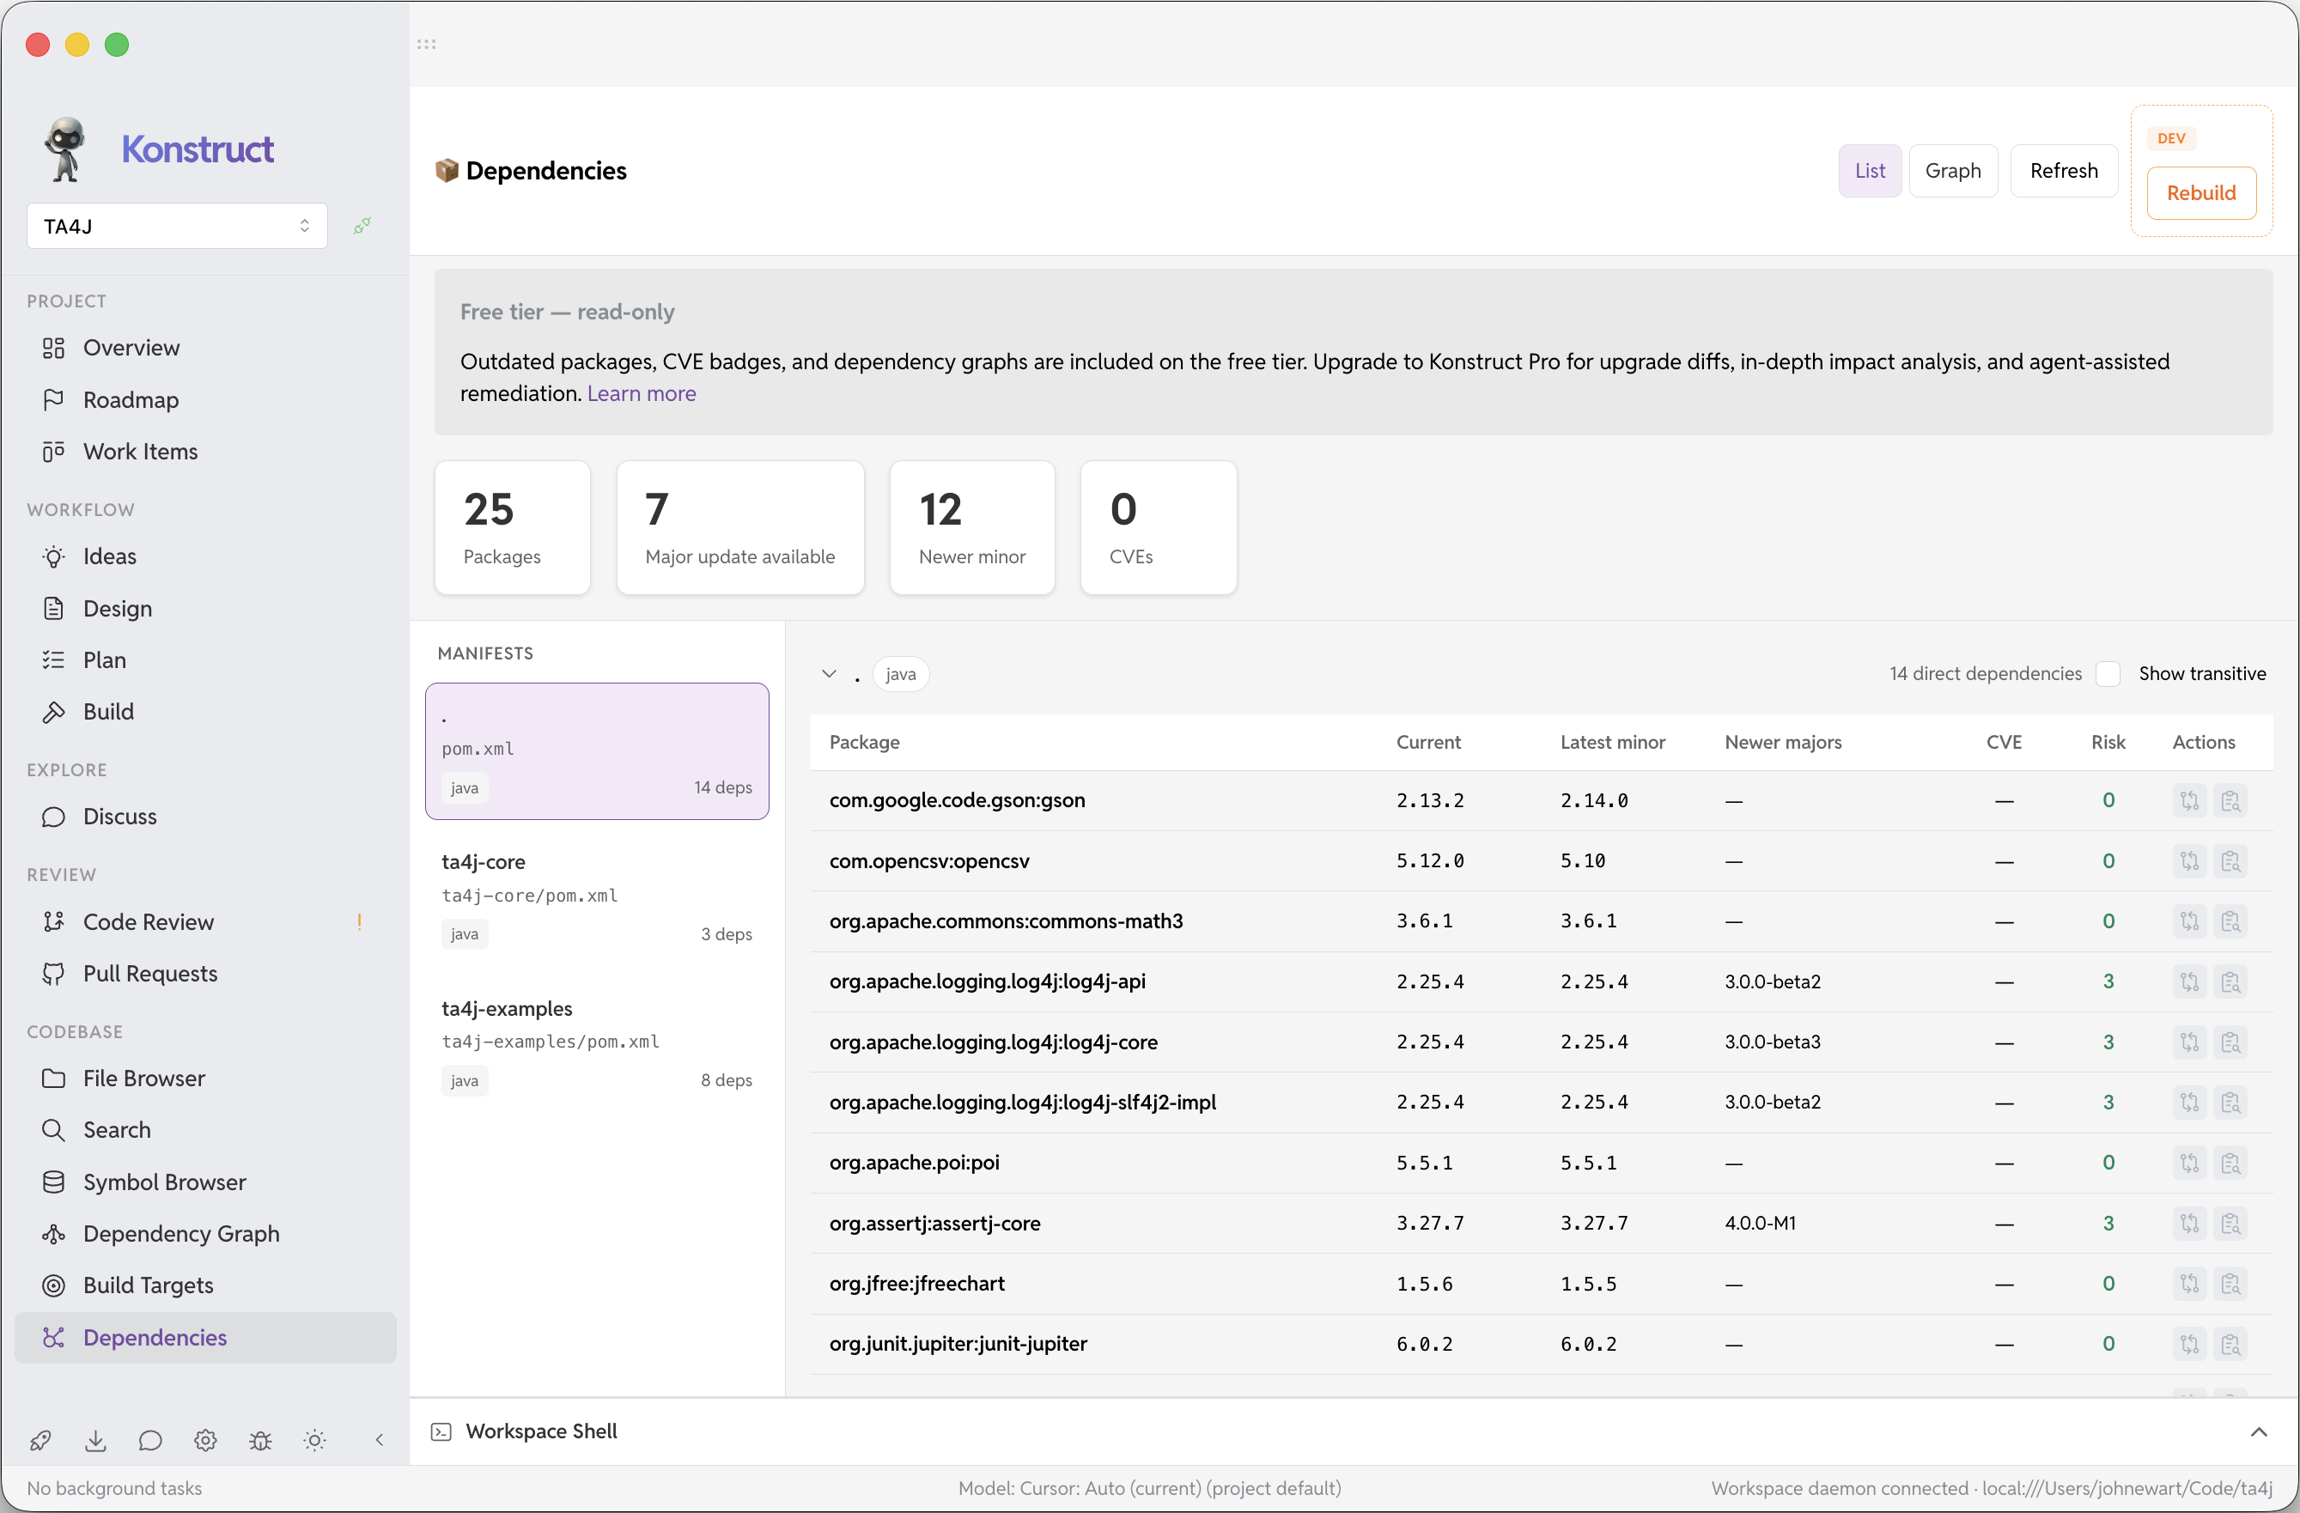The width and height of the screenshot is (2300, 1513).
Task: Open the Design workflow page
Action: (205, 609)
